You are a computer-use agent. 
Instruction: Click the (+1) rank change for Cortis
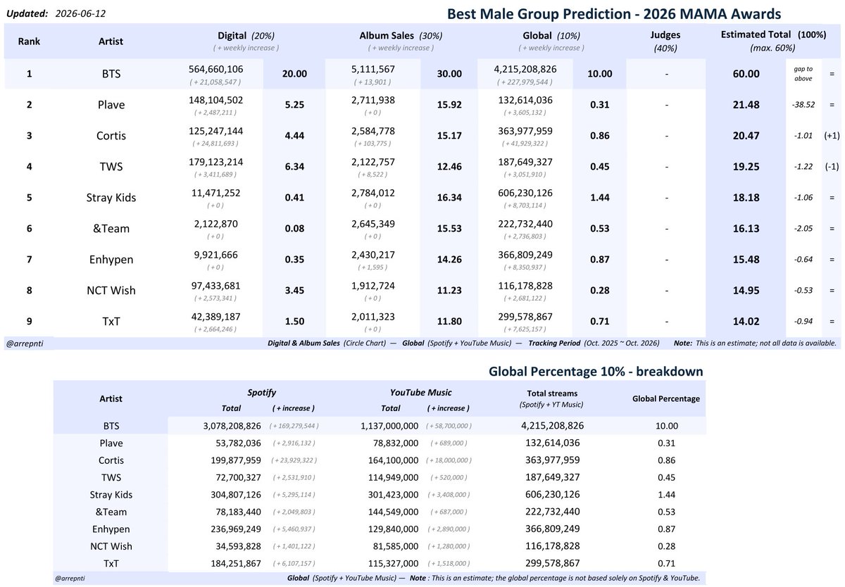831,136
